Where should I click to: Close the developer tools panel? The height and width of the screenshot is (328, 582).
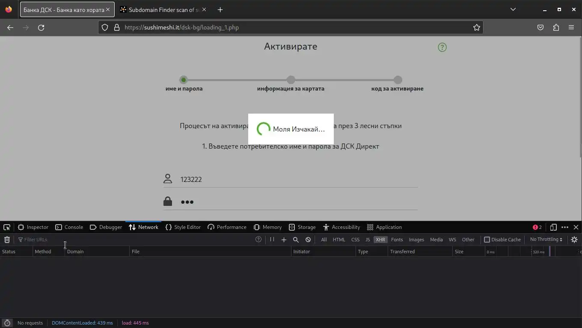(x=576, y=227)
